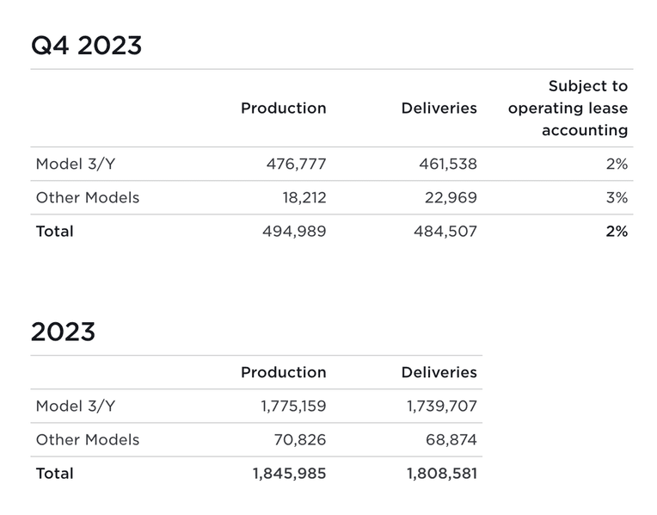Select the value '1,808,581'

click(x=442, y=474)
